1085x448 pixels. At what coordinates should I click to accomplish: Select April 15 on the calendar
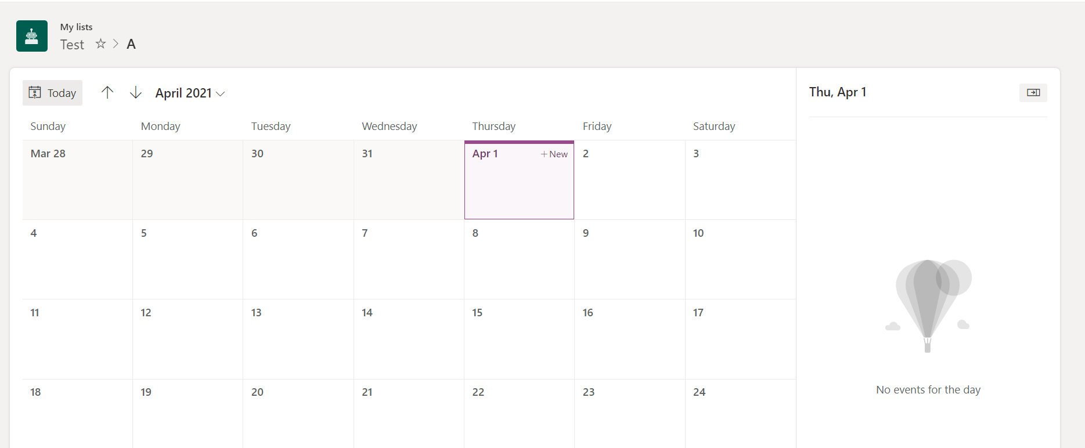[x=519, y=339]
